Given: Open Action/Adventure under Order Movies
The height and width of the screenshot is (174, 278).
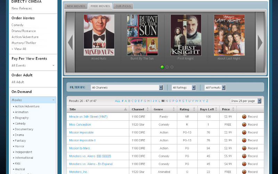Looking at the screenshot, I should [25, 37].
